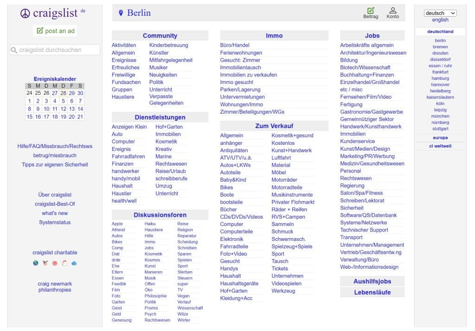Open Hilfe/FAQ/Missbrauch/Rechtsws link
The image size is (475, 331).
55,146
